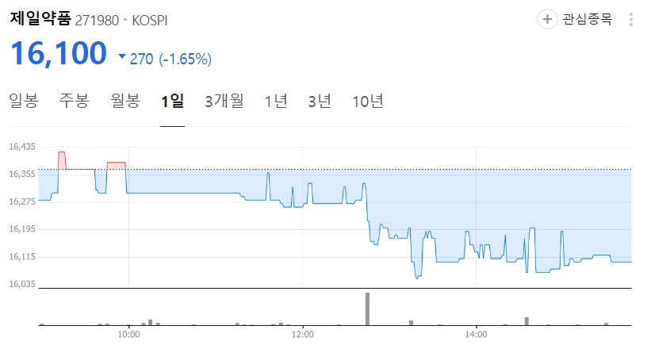Select the 1일 chart tab

(x=173, y=101)
